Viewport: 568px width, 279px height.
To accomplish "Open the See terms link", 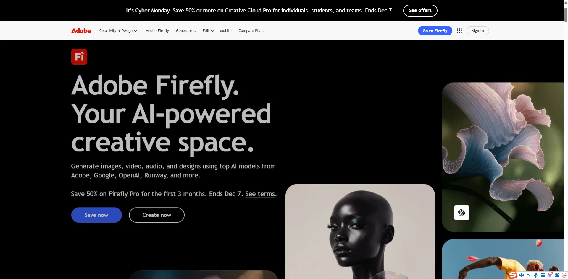I will coord(260,194).
